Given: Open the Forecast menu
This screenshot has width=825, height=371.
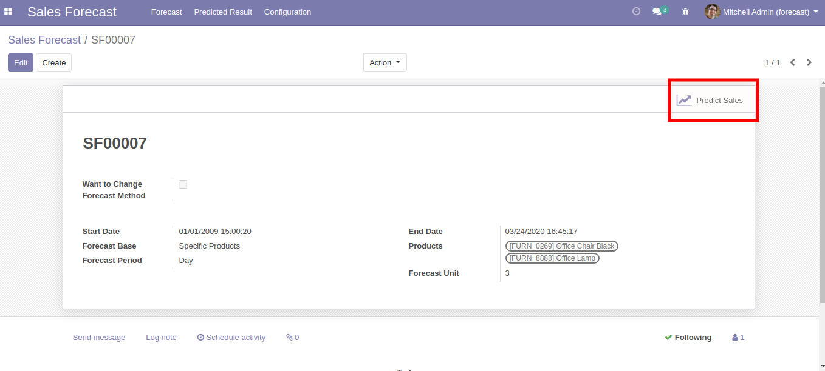Looking at the screenshot, I should (x=166, y=12).
